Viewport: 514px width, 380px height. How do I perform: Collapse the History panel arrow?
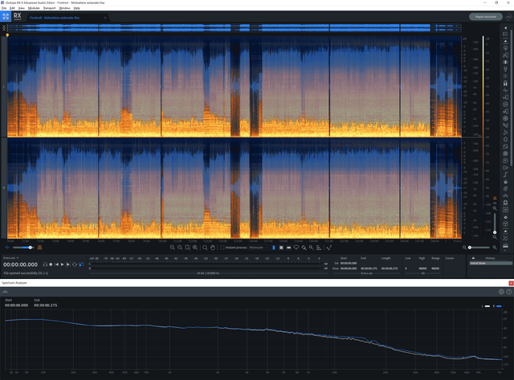473,258
